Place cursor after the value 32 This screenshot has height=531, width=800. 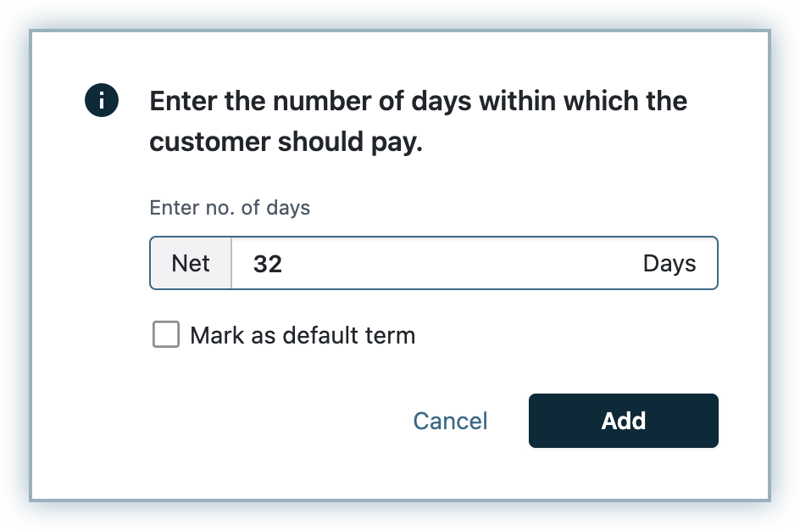click(x=284, y=265)
